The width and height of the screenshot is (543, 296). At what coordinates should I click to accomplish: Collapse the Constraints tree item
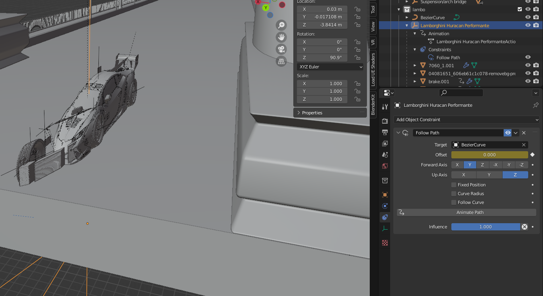[415, 50]
